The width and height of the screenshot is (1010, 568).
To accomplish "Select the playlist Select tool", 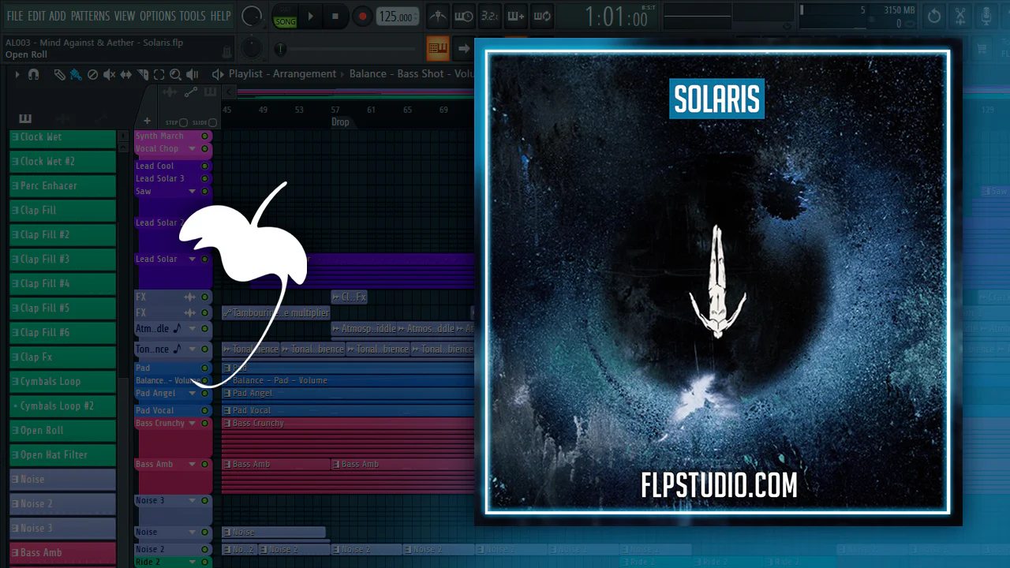I will (x=159, y=74).
